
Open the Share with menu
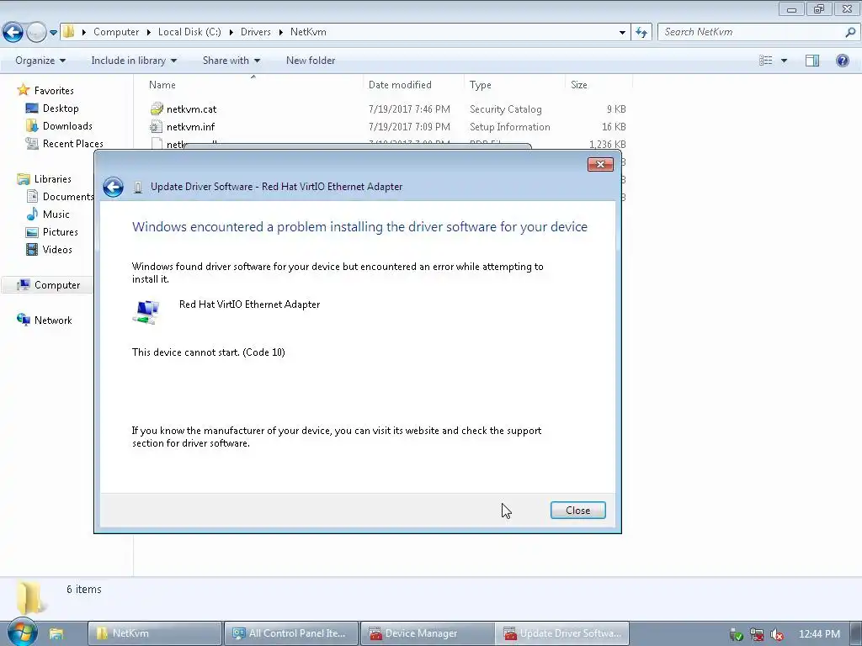pos(231,61)
